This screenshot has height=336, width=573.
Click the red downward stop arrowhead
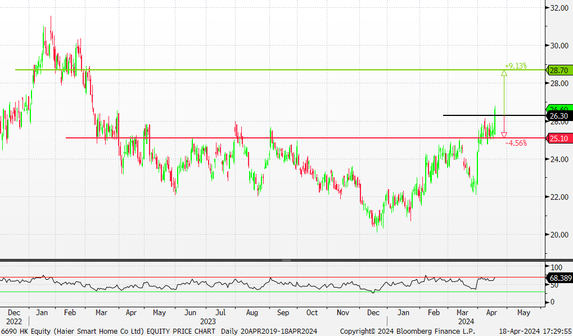coord(504,135)
